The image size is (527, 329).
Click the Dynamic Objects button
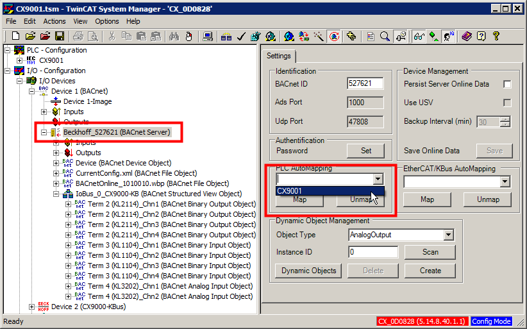pyautogui.click(x=308, y=271)
